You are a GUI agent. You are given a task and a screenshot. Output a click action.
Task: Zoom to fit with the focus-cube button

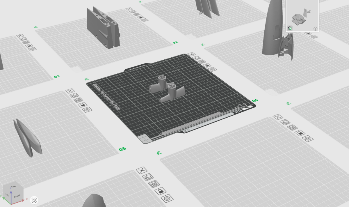click(x=34, y=200)
